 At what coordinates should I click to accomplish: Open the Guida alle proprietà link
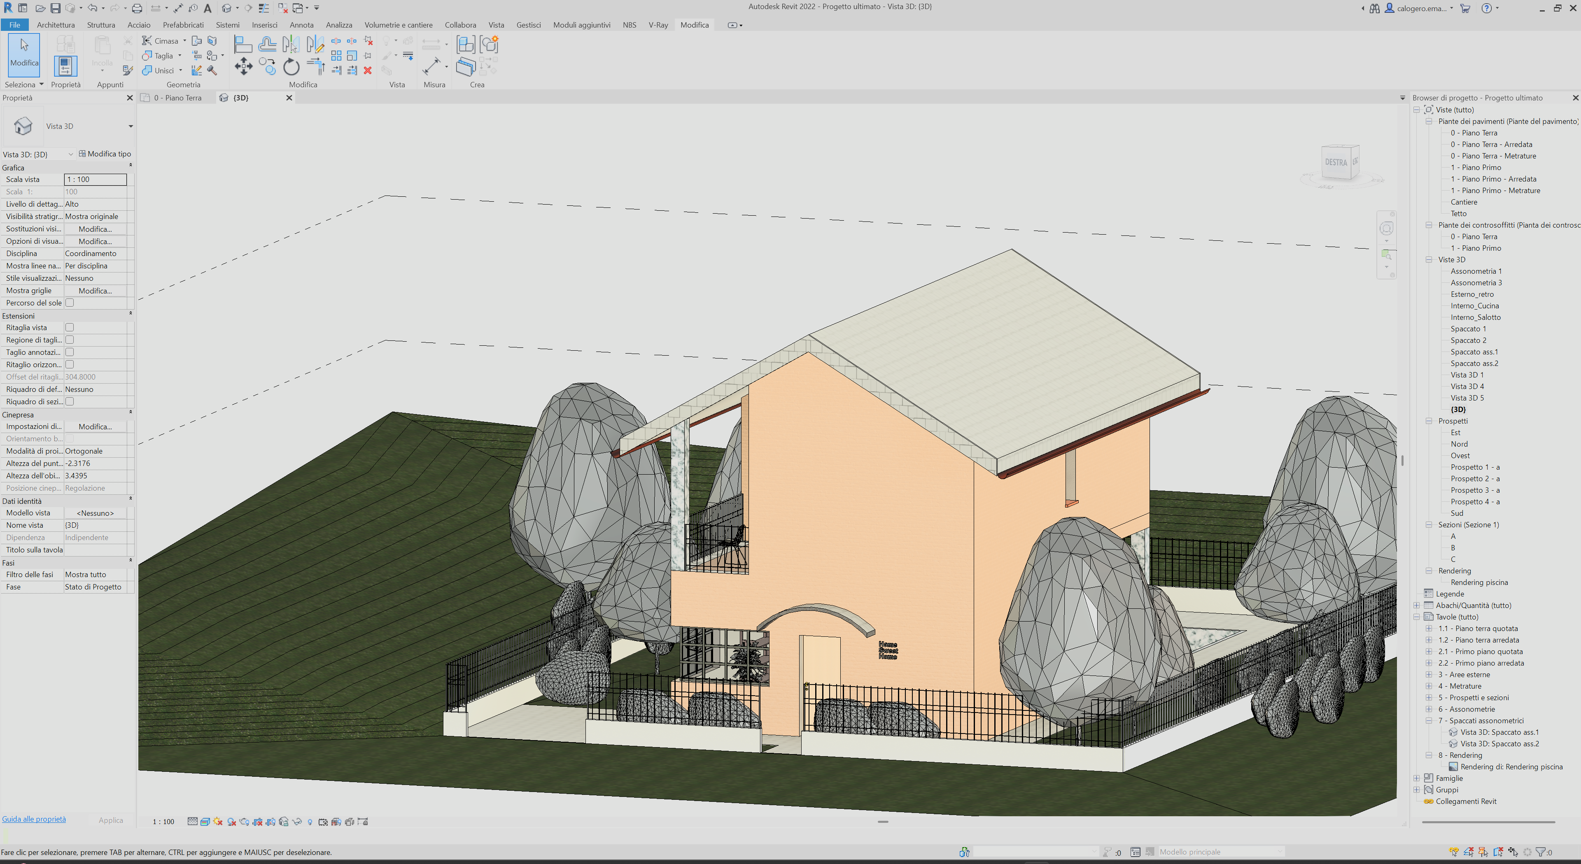34,819
